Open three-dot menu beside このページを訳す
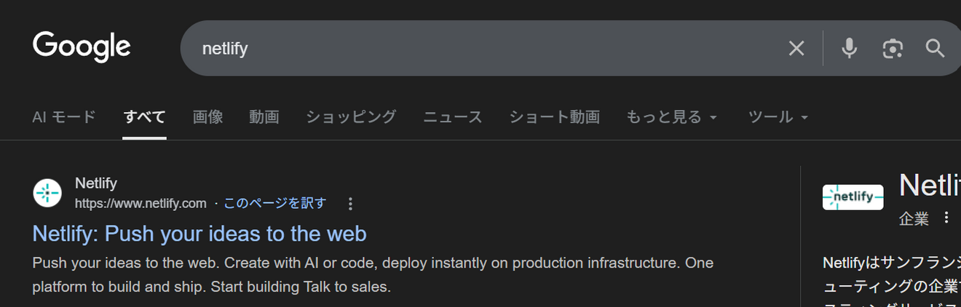Viewport: 961px width, 307px height. [350, 204]
